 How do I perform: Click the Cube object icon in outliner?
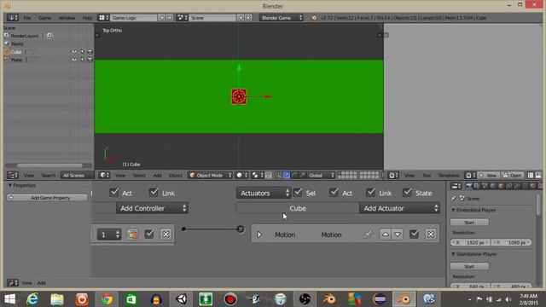(7, 52)
